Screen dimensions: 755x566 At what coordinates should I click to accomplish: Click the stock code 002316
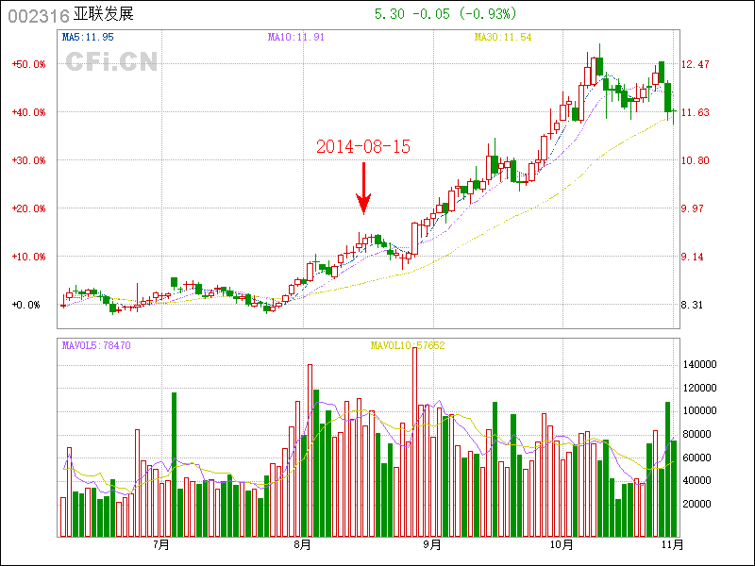tap(38, 15)
